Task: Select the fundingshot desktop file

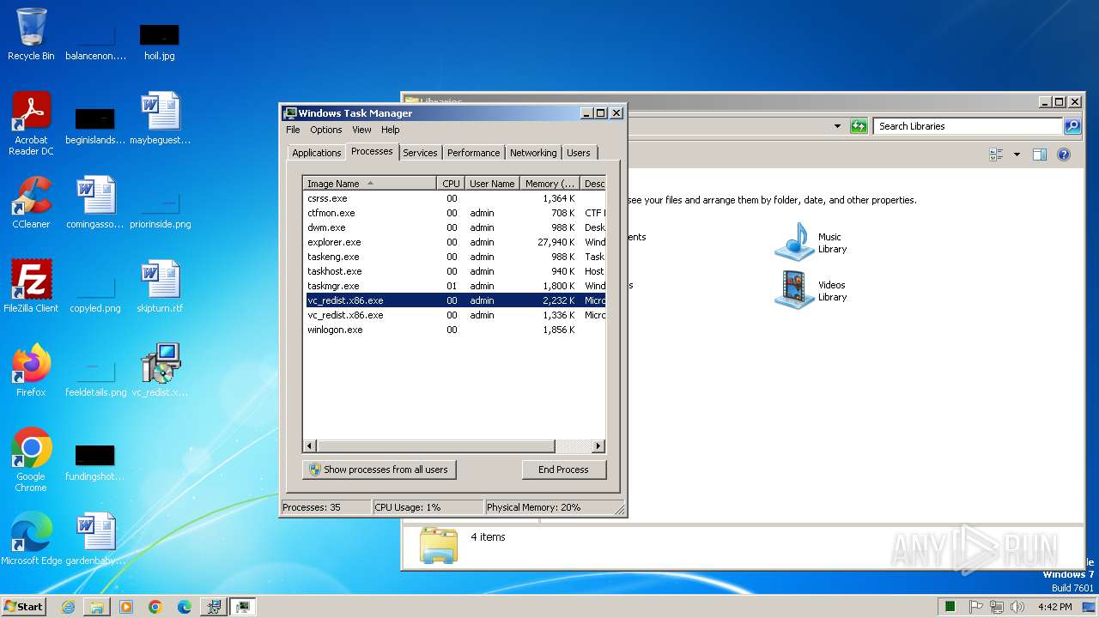Action: point(95,462)
